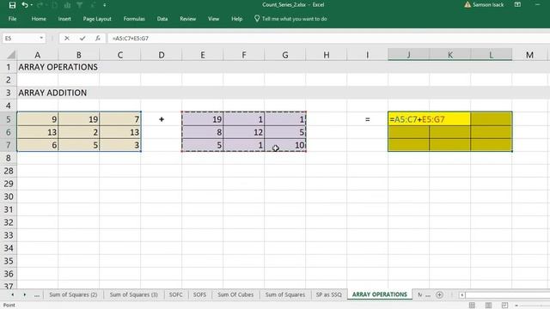Open the Undo history dropdown arrow

pyautogui.click(x=32, y=5)
